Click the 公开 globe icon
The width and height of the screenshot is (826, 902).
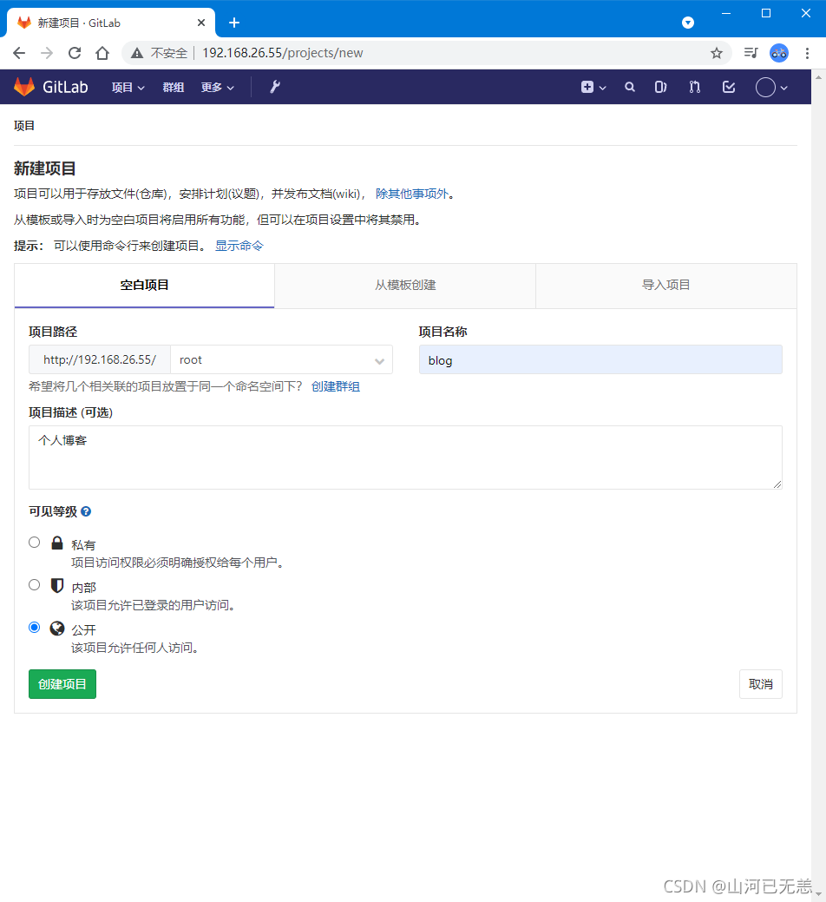point(57,628)
